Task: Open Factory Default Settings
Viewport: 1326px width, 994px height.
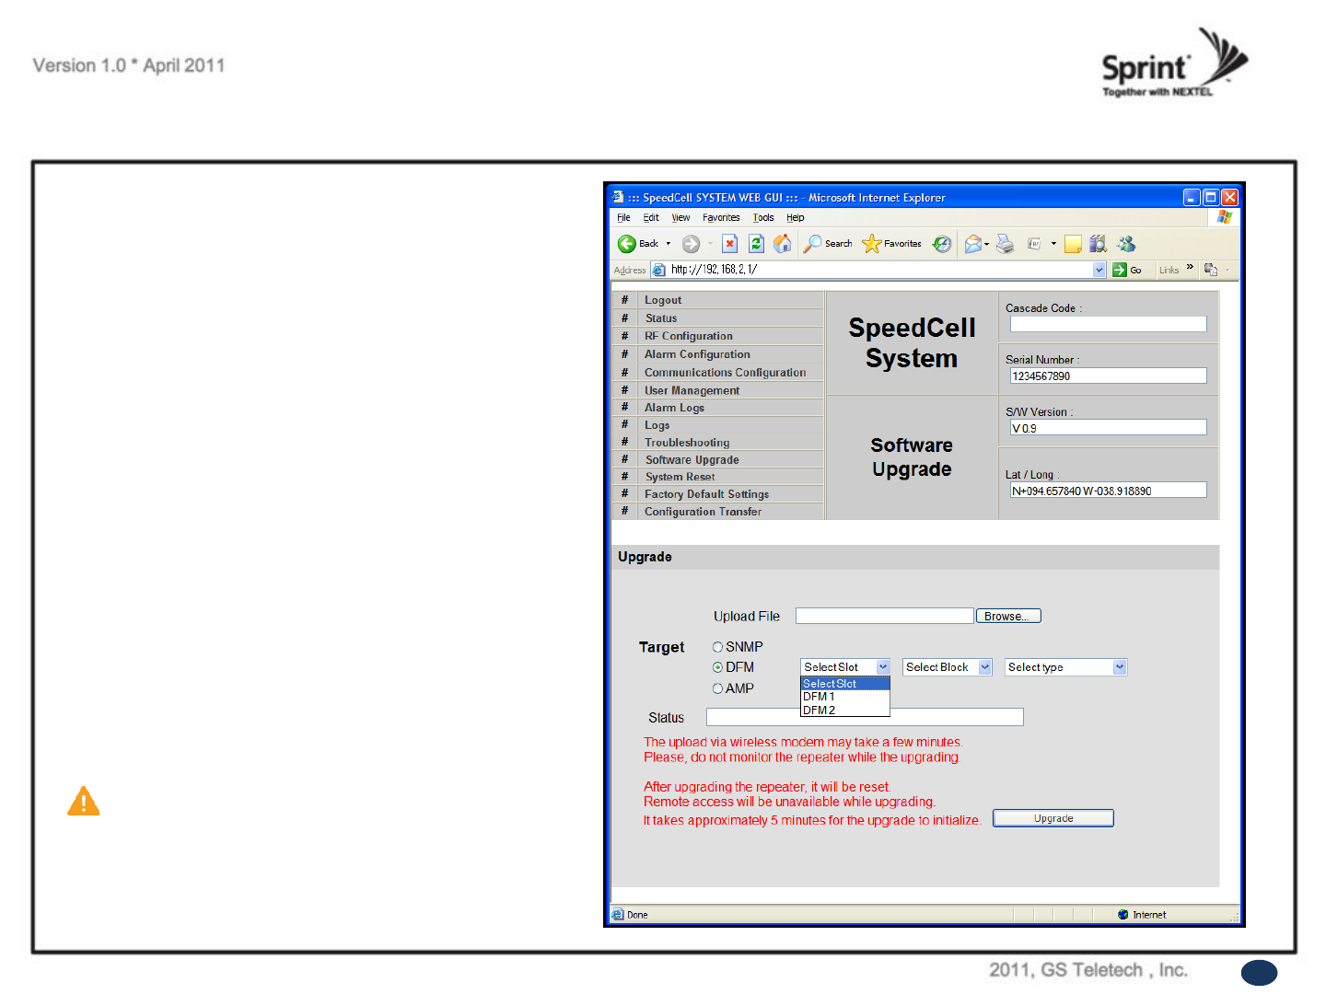Action: click(x=706, y=494)
